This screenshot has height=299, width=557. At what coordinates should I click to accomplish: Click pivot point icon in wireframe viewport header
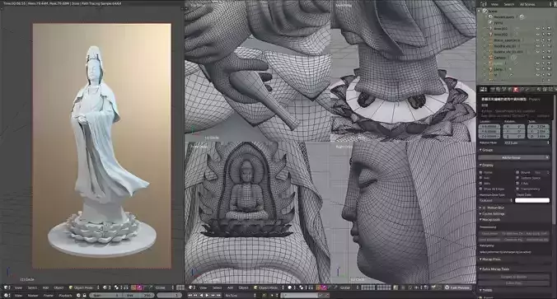pos(302,287)
